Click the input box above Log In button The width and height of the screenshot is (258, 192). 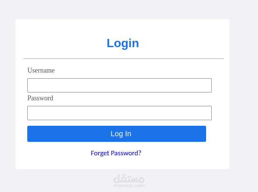tap(119, 113)
